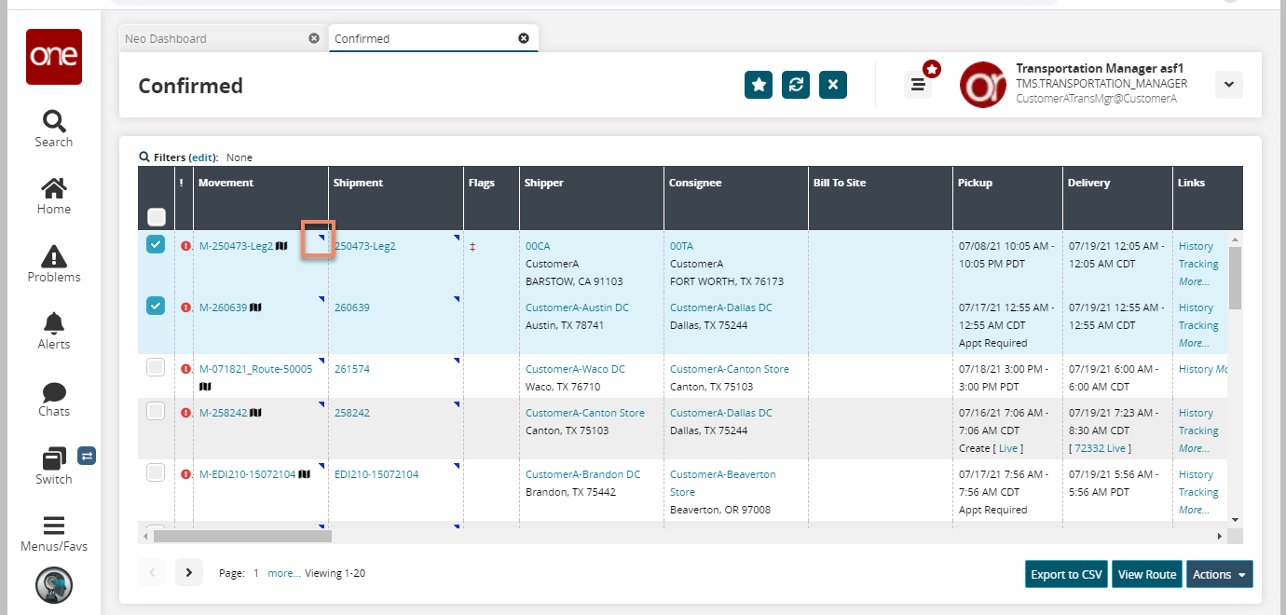Open CustomerA-Waco DC shipper link

[575, 369]
